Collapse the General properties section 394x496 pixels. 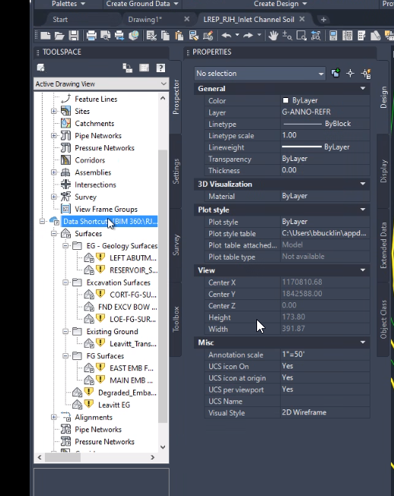(363, 89)
